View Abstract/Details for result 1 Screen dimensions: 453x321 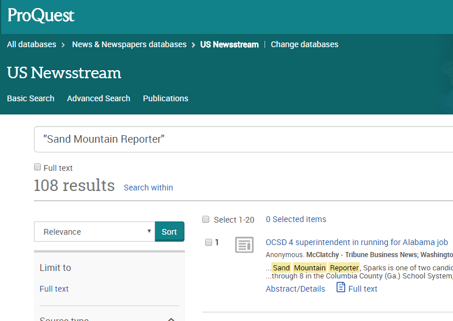tap(295, 289)
